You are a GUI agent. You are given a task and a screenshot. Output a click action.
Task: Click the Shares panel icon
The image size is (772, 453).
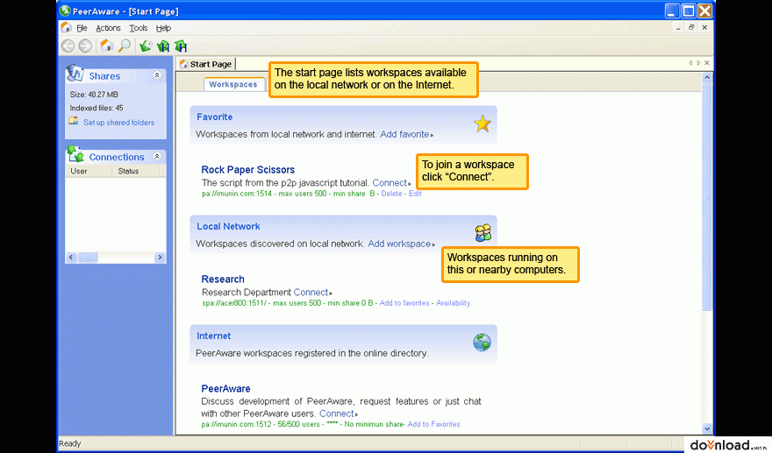[75, 74]
